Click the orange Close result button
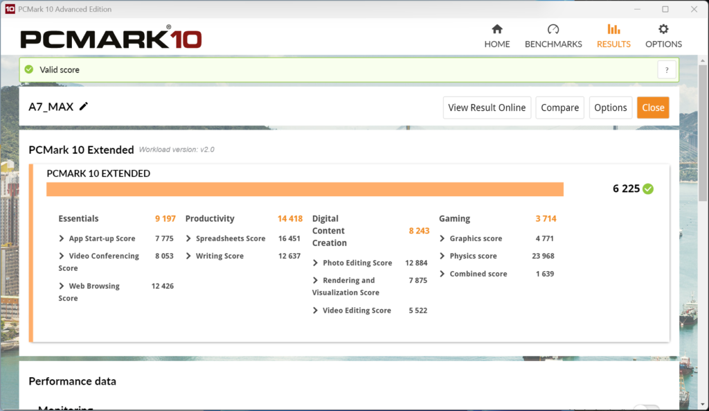 pyautogui.click(x=653, y=107)
